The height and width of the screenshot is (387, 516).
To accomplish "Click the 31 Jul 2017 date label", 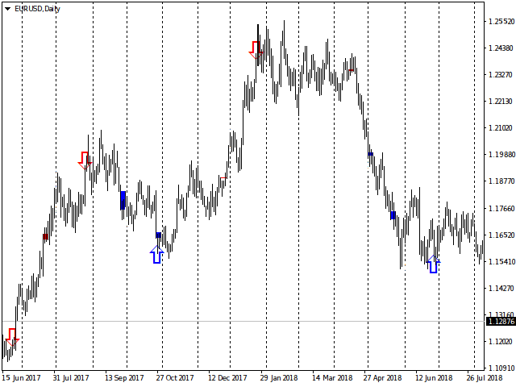I will coord(71,378).
